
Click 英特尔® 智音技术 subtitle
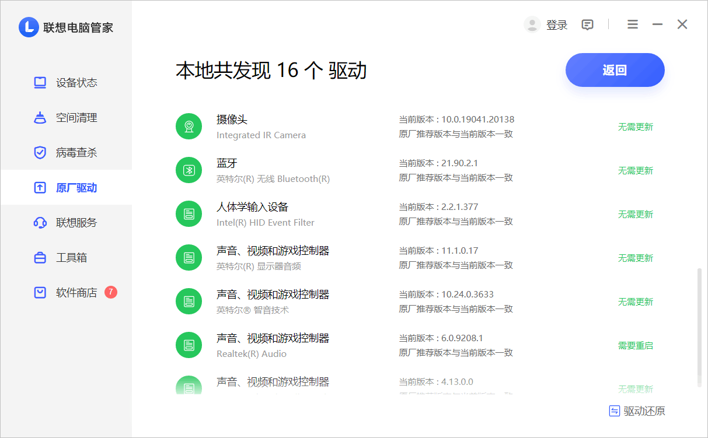tap(253, 310)
